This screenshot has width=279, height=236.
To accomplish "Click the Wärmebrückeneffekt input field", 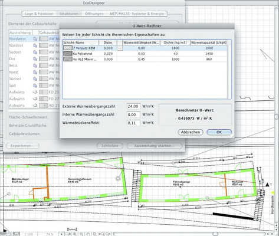I will click(133, 123).
